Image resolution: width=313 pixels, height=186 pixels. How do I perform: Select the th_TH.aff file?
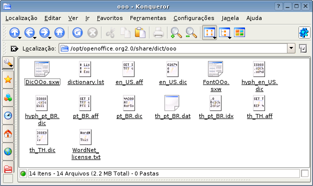(x=259, y=107)
